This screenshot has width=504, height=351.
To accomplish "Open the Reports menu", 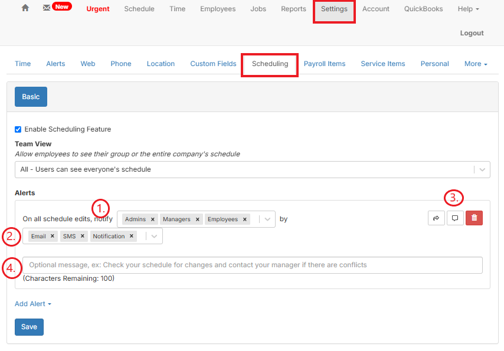I will click(293, 9).
